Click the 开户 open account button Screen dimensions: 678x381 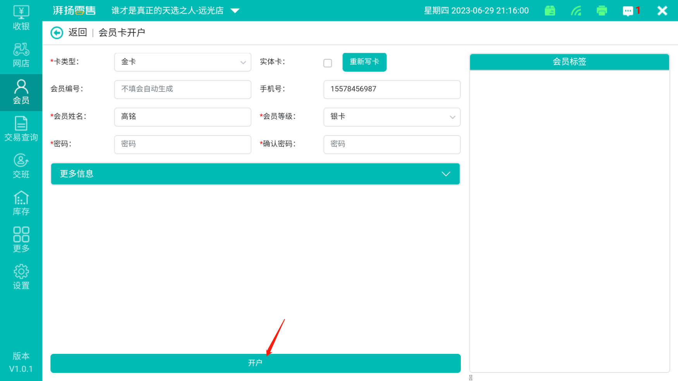tap(255, 363)
